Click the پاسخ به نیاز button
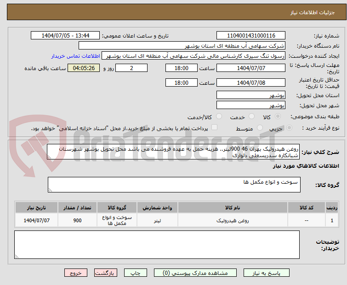Screen dimensions: 347x285 click(x=267, y=273)
